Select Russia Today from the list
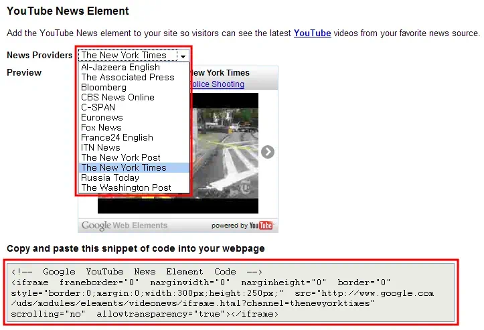 [x=110, y=177]
